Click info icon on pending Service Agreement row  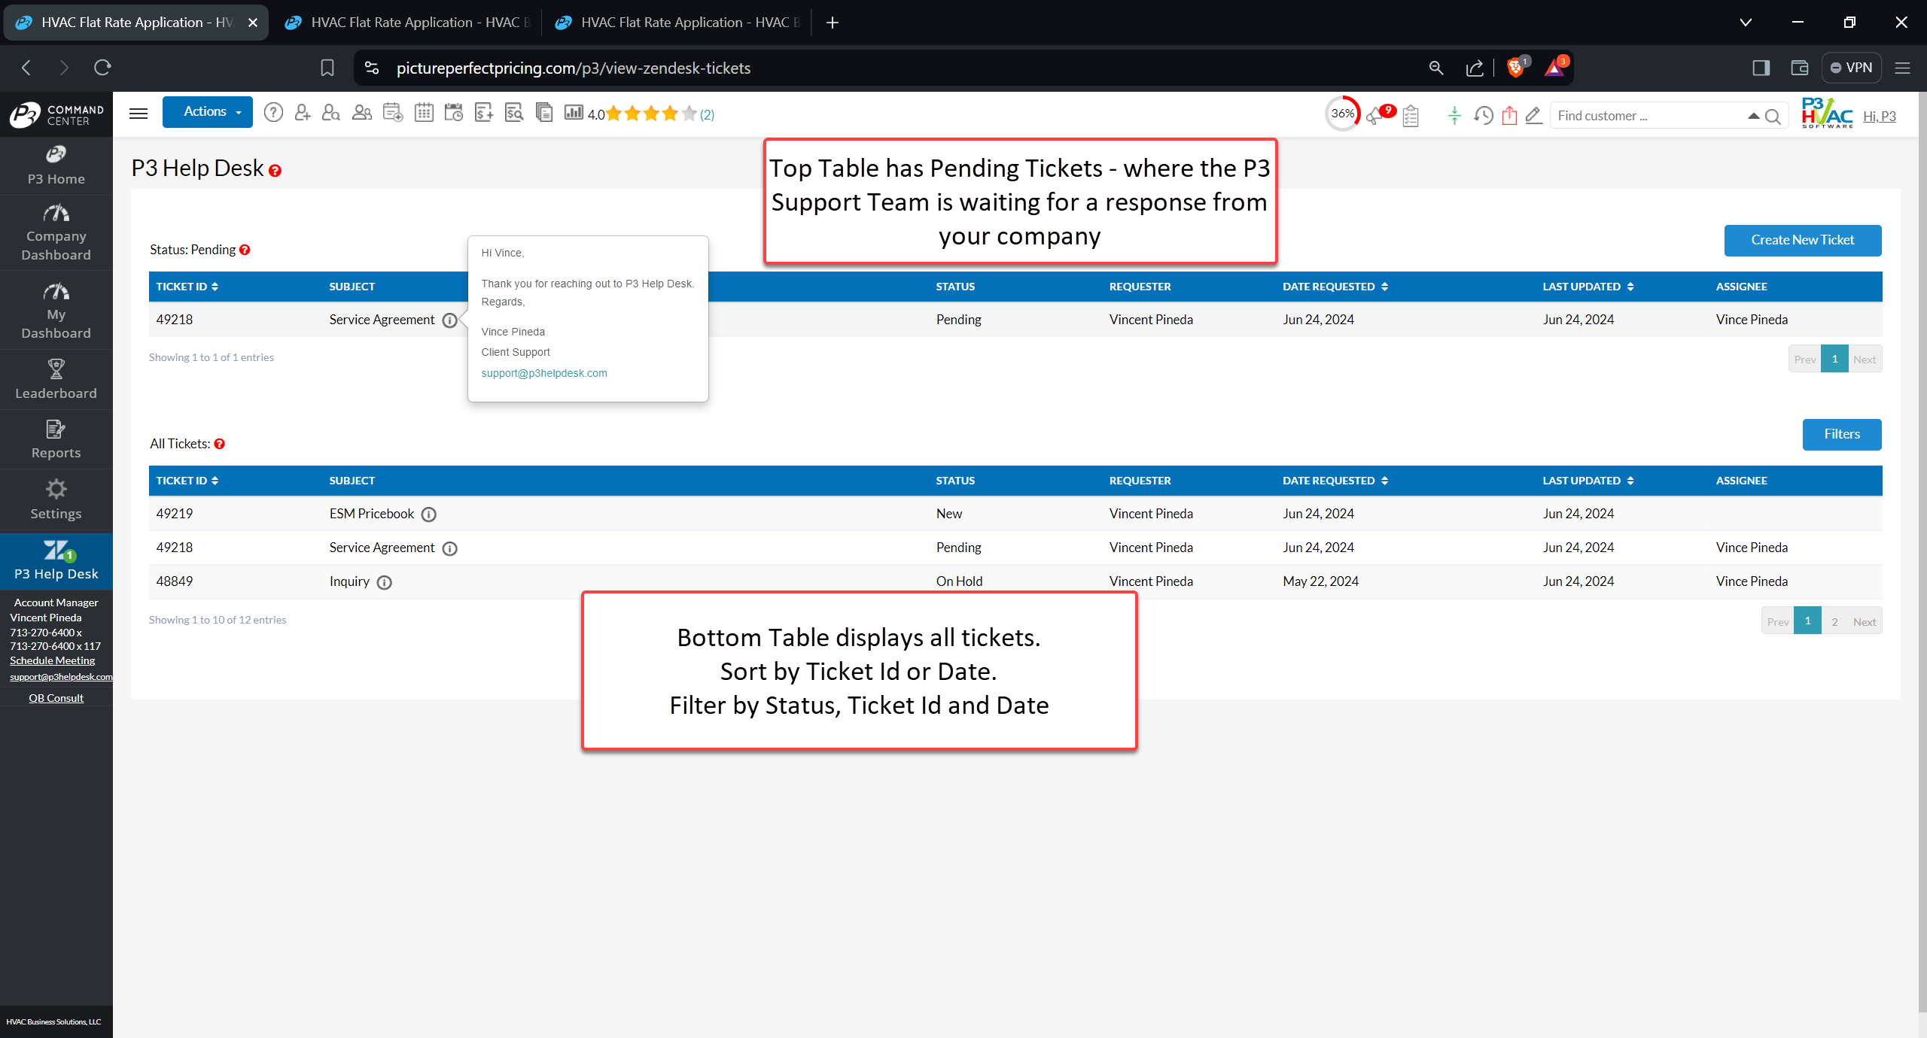pyautogui.click(x=449, y=320)
